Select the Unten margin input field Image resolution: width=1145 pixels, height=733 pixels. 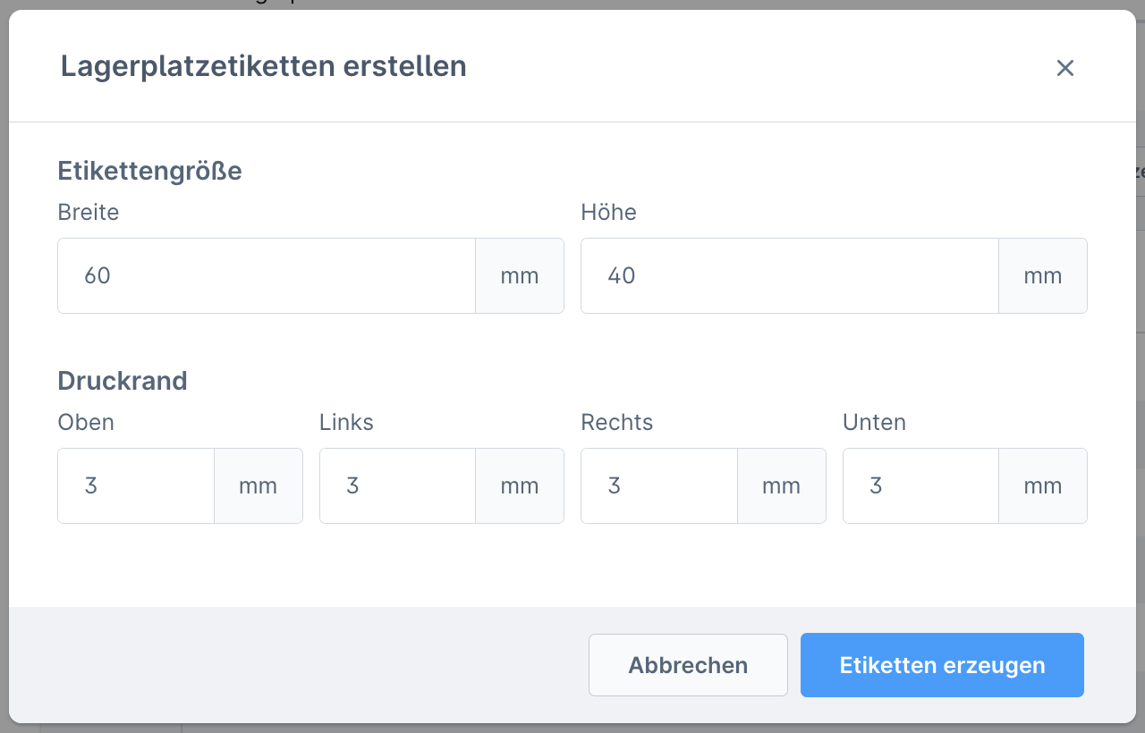coord(920,485)
